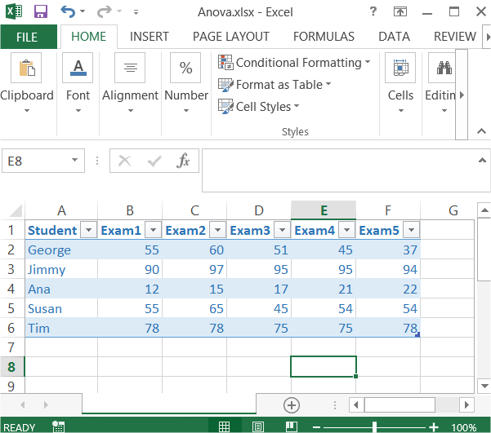Open the Exam5 column filter dropdown
The height and width of the screenshot is (433, 491).
(x=411, y=230)
